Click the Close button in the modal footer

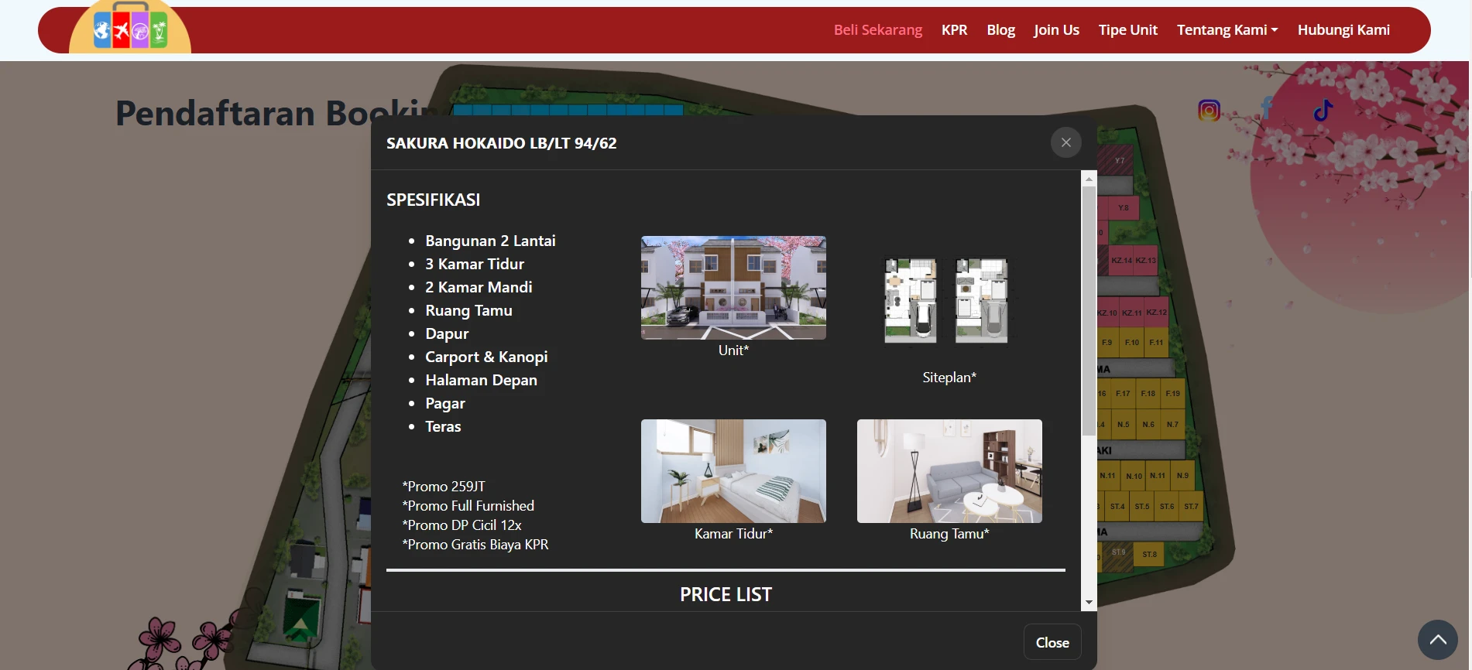1052,642
